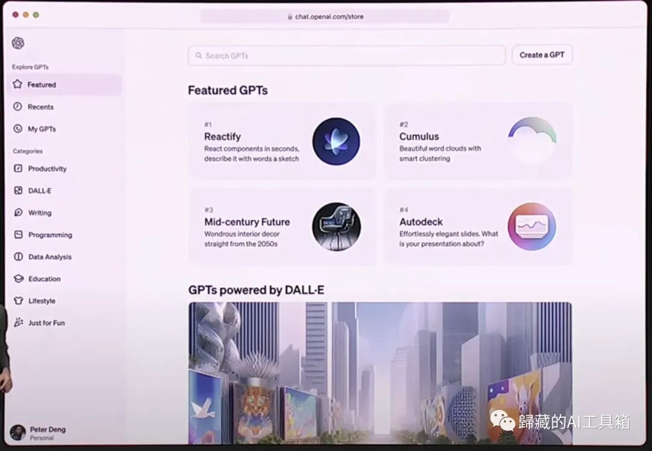Click Peter Deng's profile avatar
The image size is (652, 451).
pos(18,433)
